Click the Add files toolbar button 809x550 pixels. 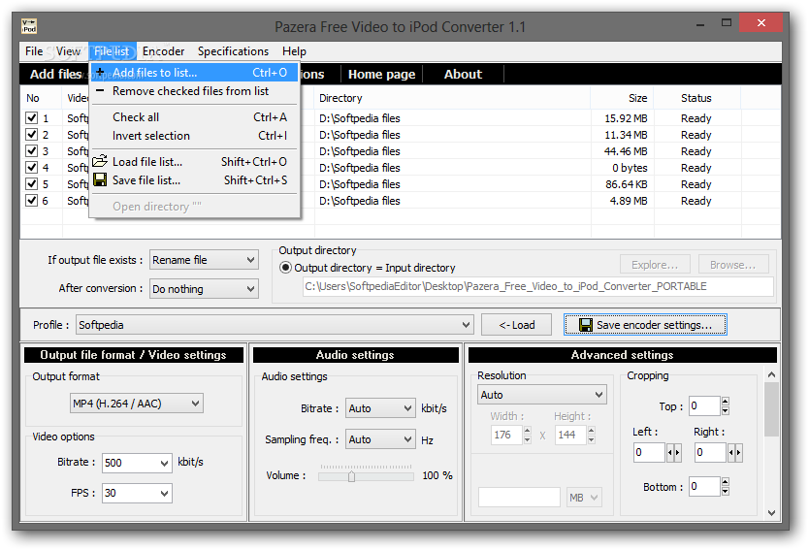55,75
